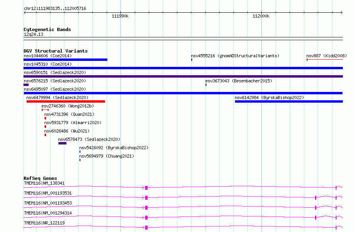
Task: Click the Cytogenetic Bands track title
Action: point(47,29)
